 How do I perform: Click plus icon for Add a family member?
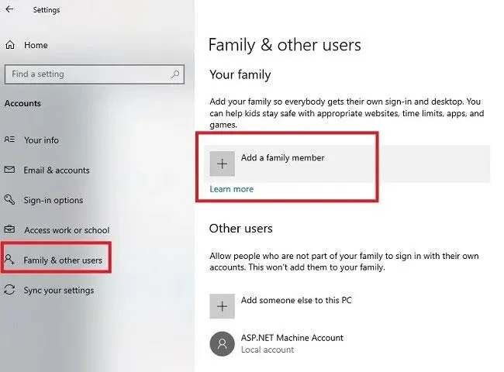point(222,164)
